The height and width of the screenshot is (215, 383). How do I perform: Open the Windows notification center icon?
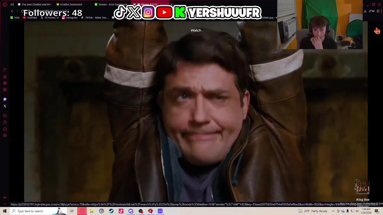point(377,211)
